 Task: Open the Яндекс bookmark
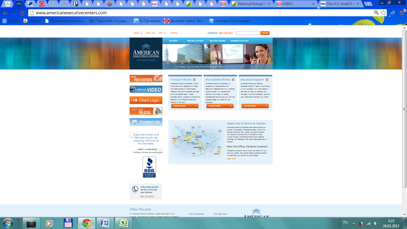tap(32, 21)
